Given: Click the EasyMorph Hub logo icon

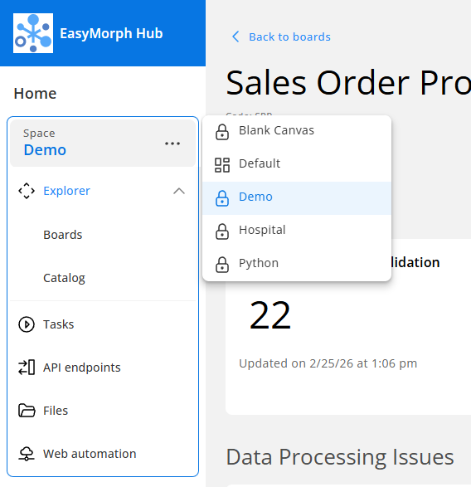Looking at the screenshot, I should [33, 33].
